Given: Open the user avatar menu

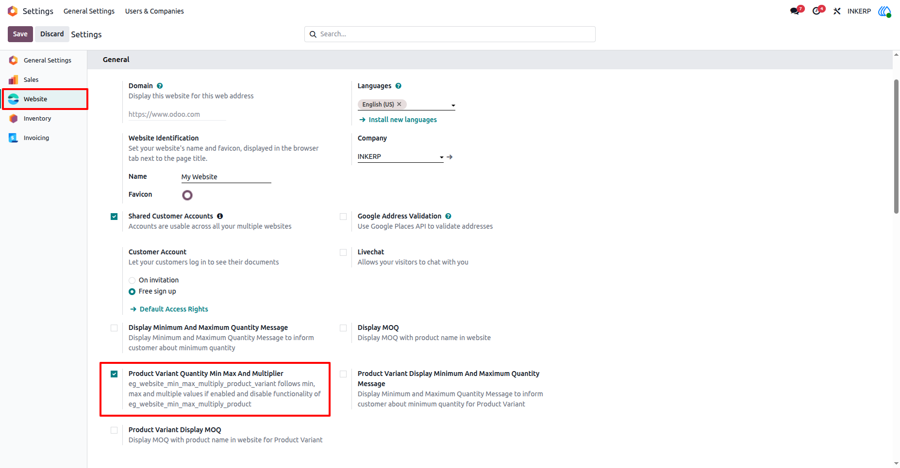Looking at the screenshot, I should point(884,11).
